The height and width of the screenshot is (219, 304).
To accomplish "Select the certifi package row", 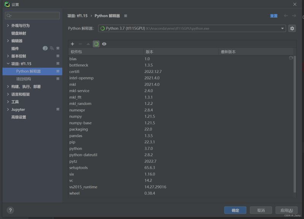I will pos(181,71).
